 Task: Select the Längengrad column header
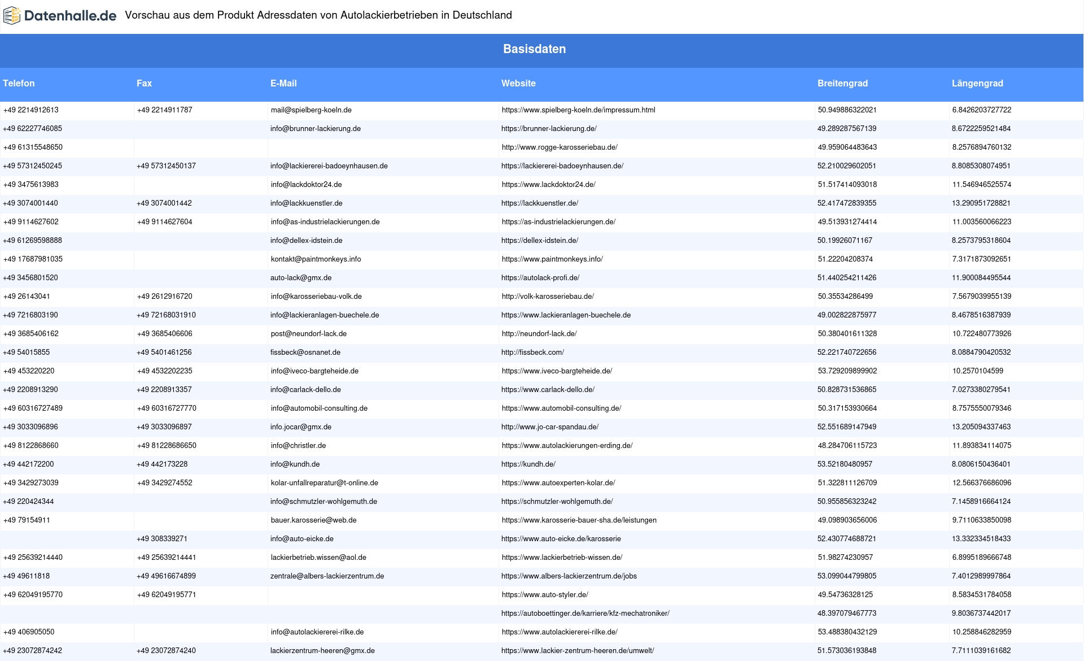click(x=977, y=83)
